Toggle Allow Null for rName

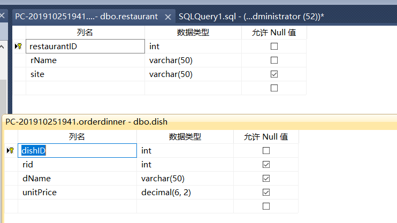[x=274, y=60]
